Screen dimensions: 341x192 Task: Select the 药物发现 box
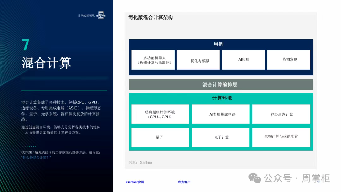[x=289, y=60]
